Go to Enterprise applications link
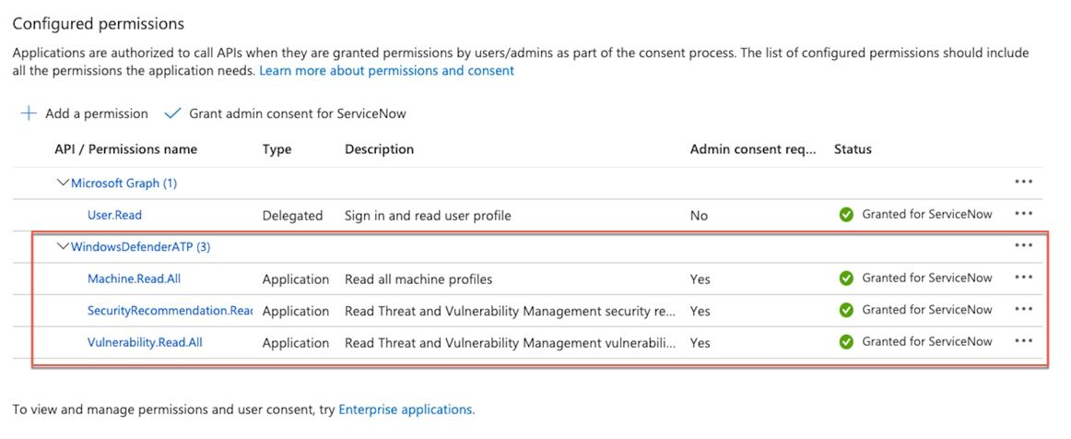The image size is (1071, 439). tap(406, 409)
